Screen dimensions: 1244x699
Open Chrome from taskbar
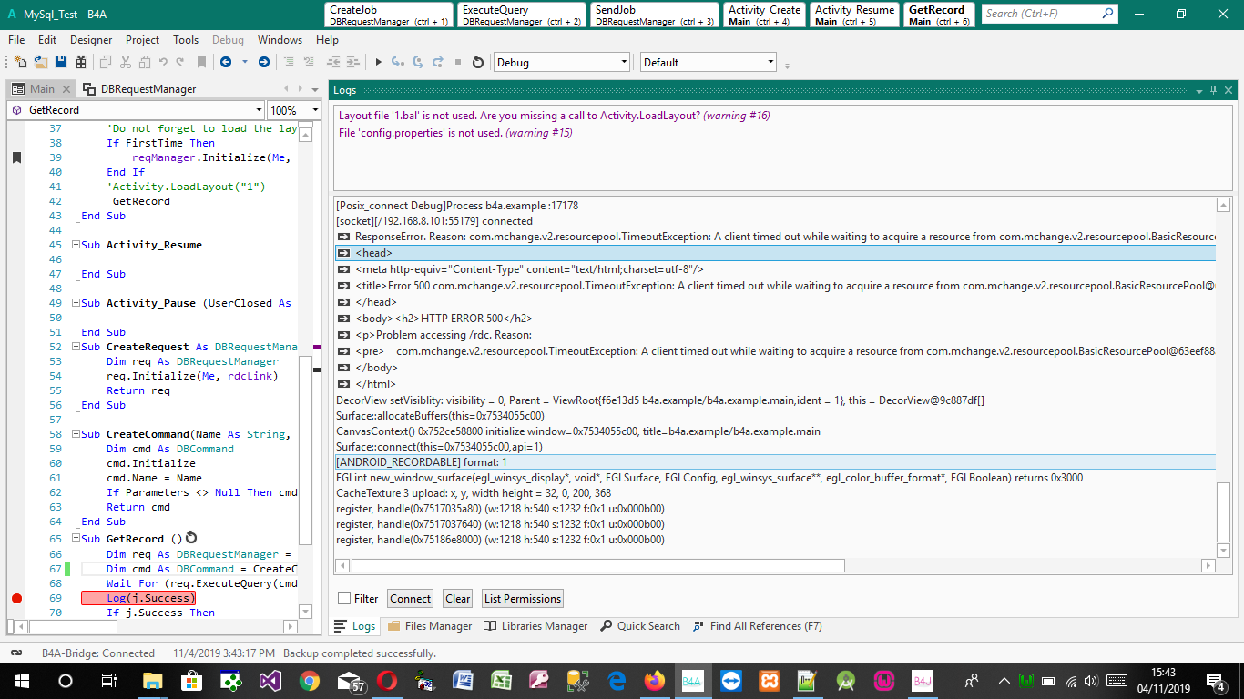pyautogui.click(x=309, y=680)
